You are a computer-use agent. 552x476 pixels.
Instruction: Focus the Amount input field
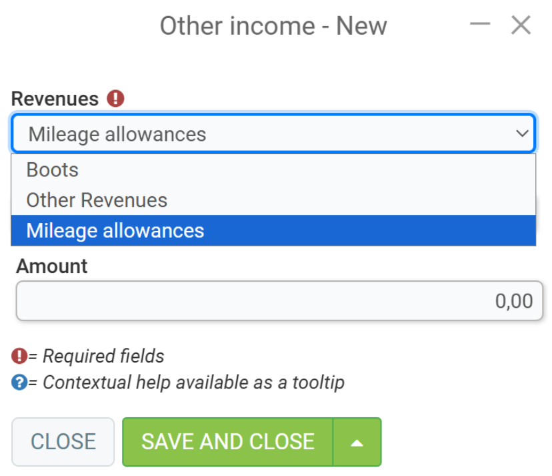click(279, 301)
